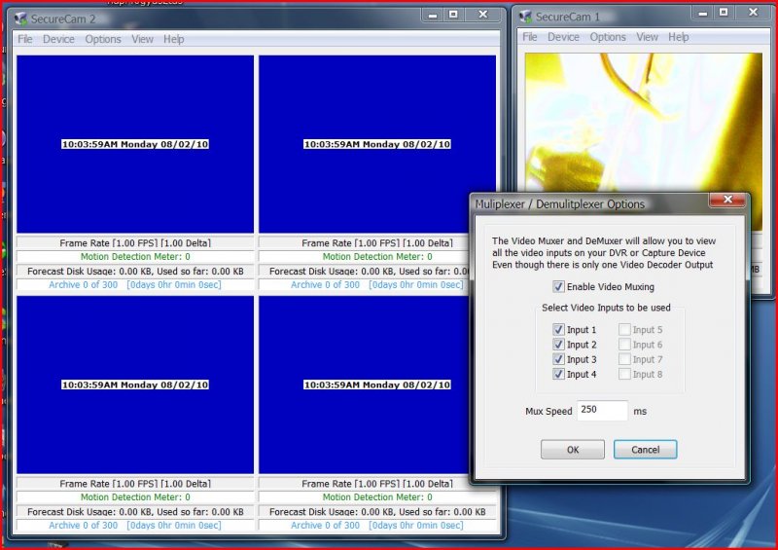Open View menu in SecureCam 2
Screen dimensions: 778x550
tap(142, 39)
